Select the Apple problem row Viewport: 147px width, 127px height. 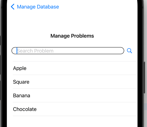(x=75, y=68)
